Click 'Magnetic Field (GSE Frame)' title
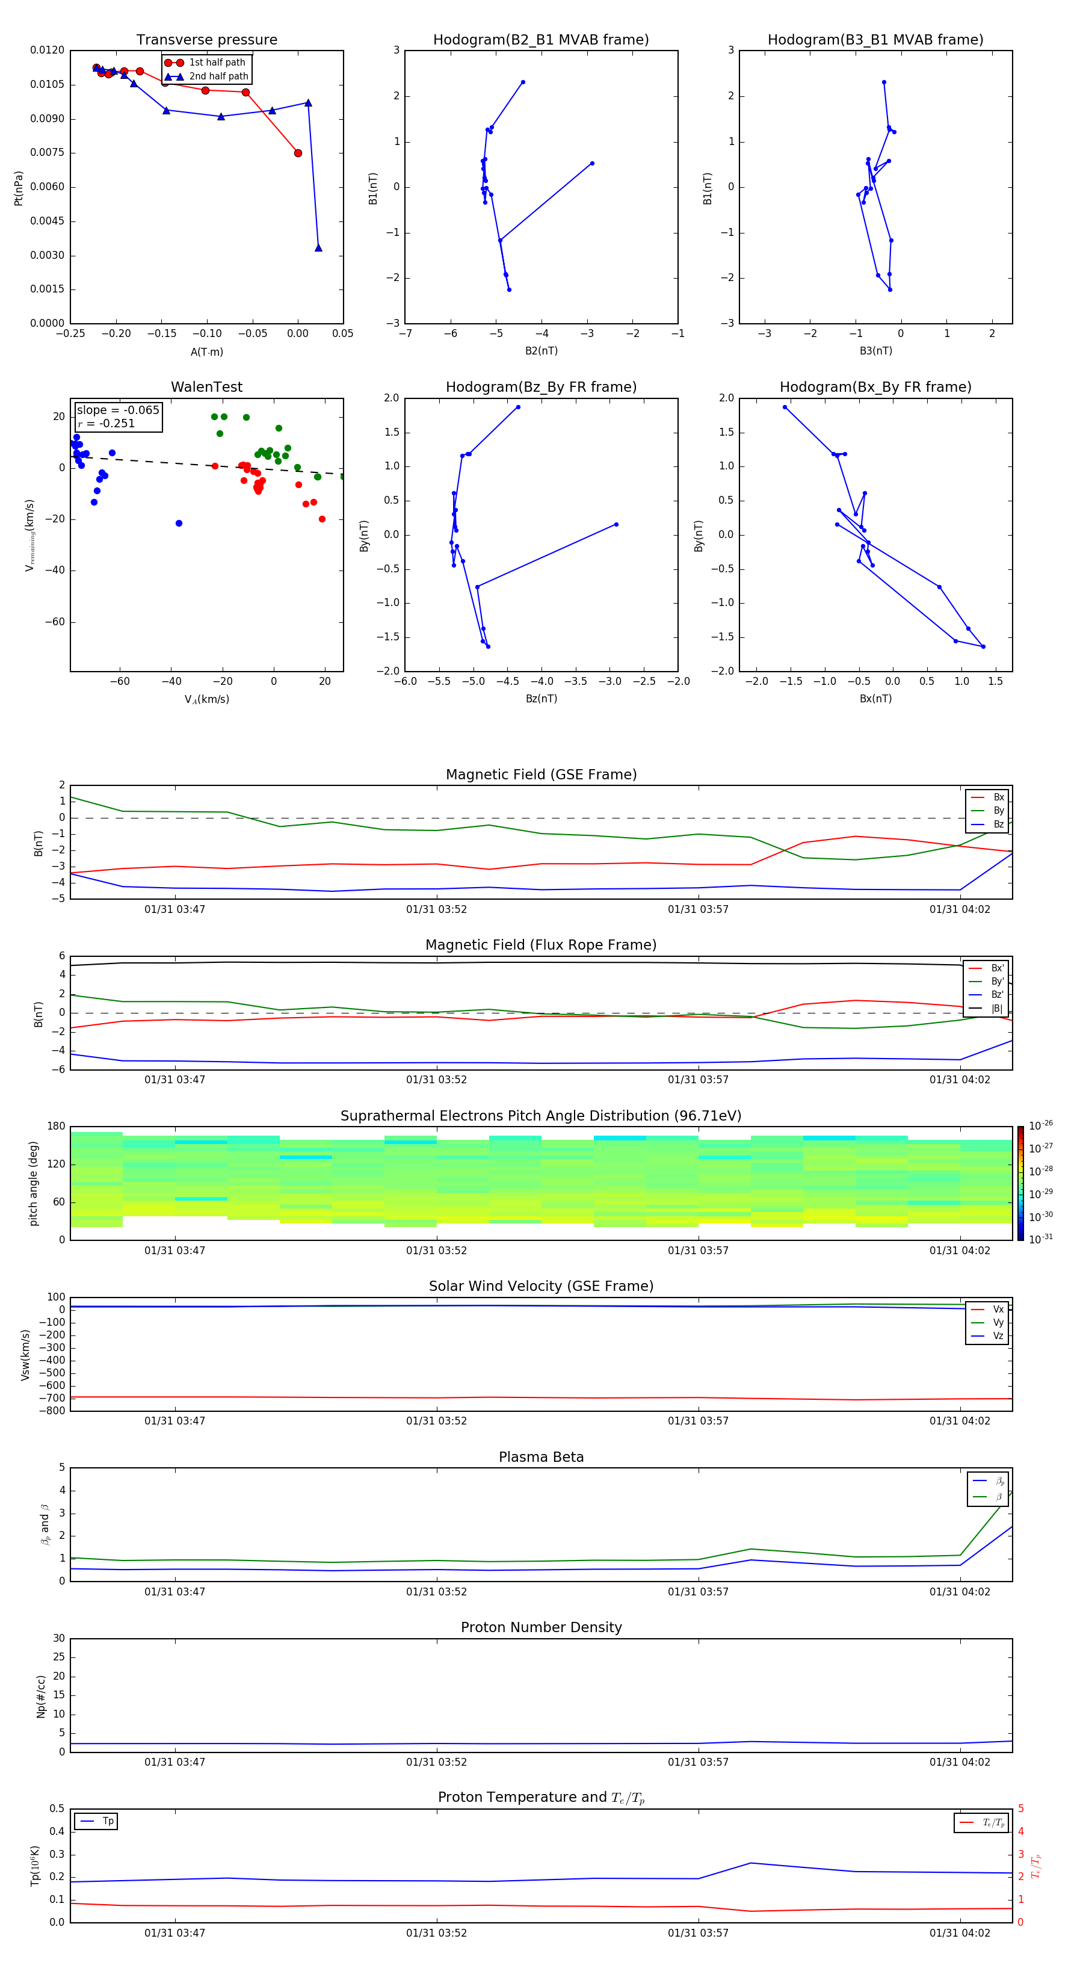This screenshot has height=1986, width=1083. point(541,775)
